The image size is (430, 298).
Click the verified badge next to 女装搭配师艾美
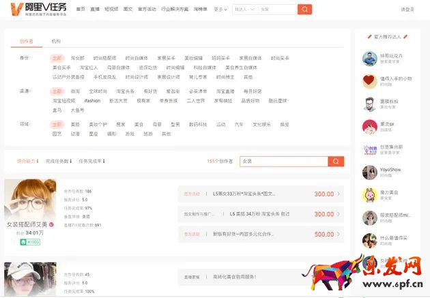tap(51, 224)
